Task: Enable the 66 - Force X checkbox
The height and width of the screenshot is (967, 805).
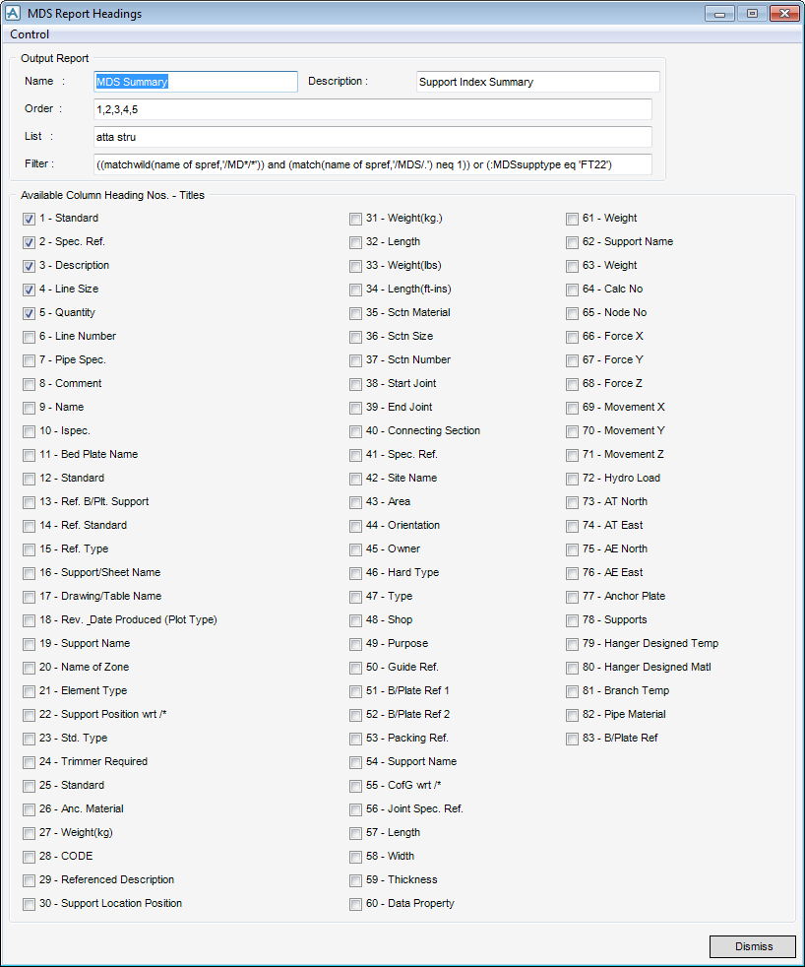Action: (572, 337)
